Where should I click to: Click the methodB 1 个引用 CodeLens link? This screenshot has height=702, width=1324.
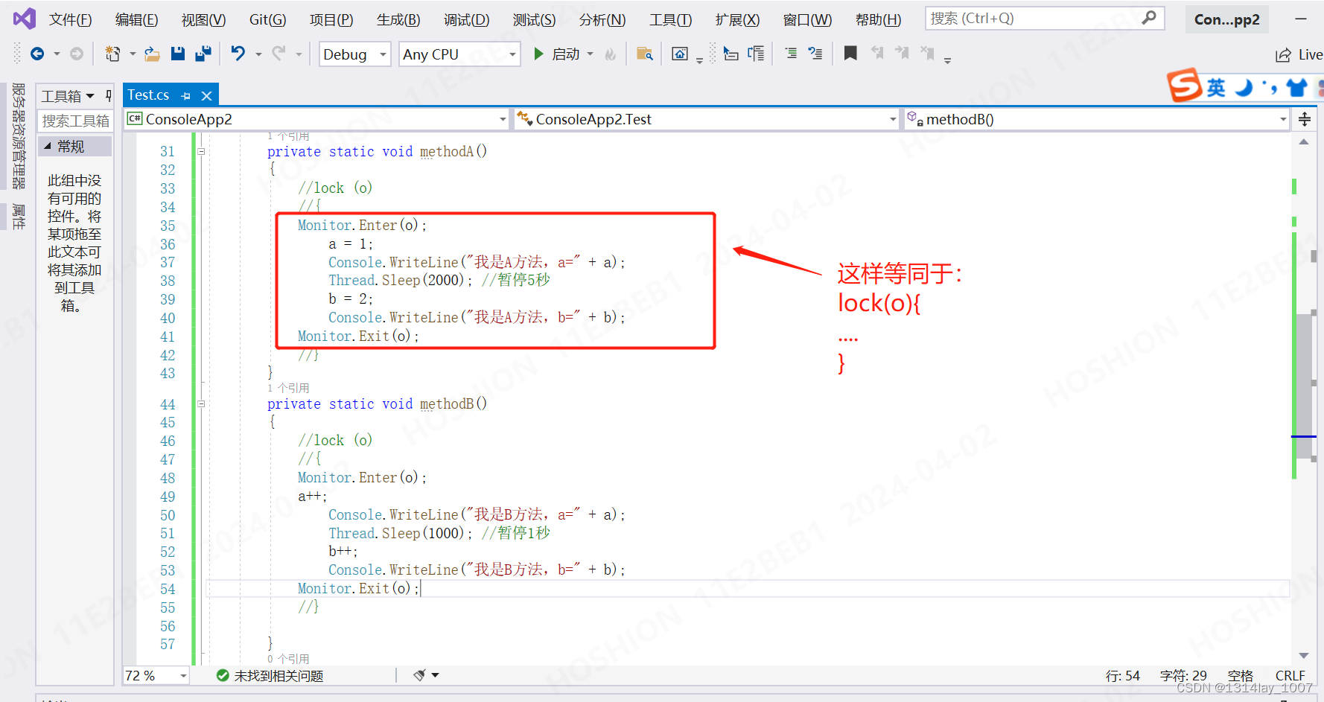point(288,388)
